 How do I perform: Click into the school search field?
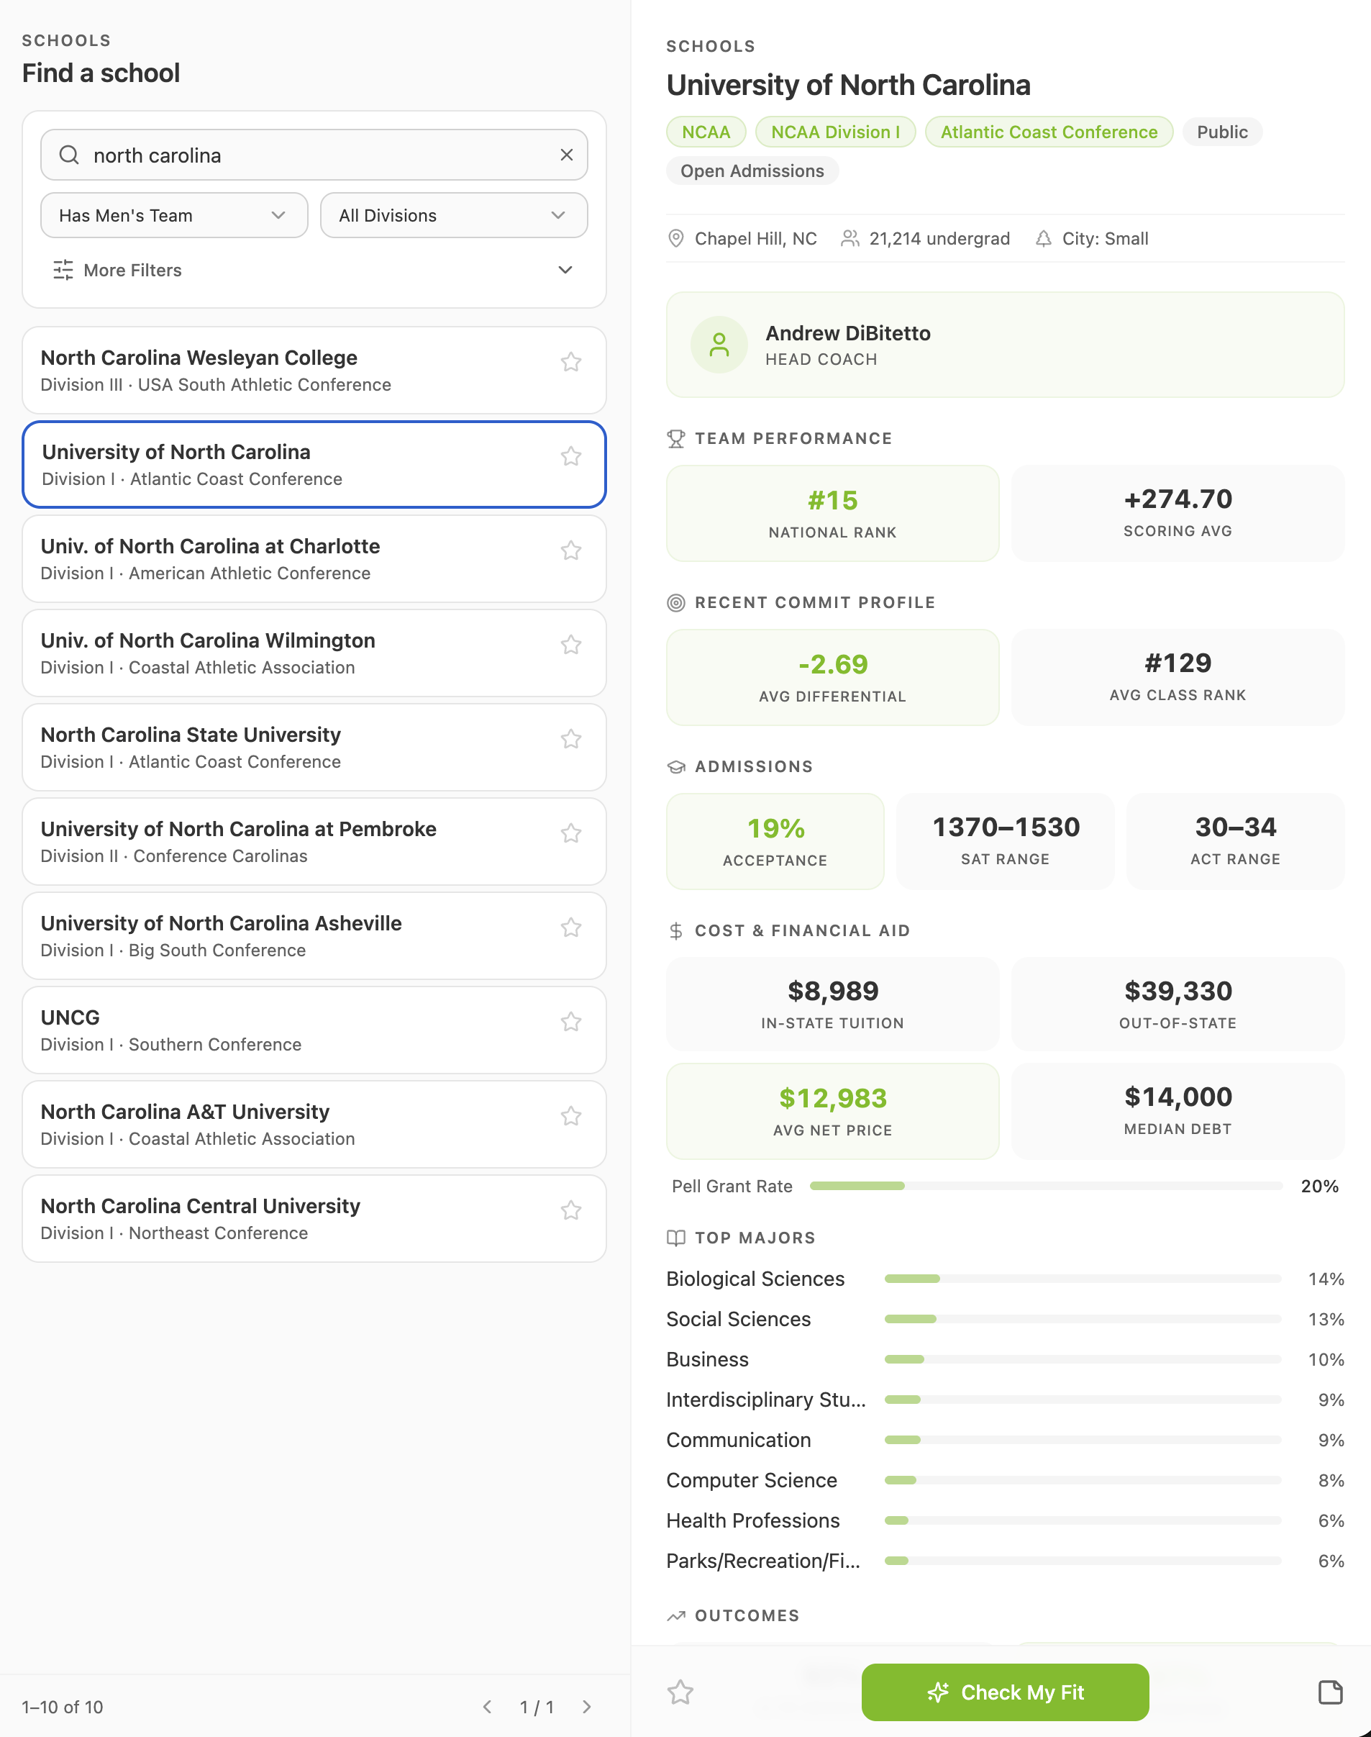click(314, 155)
